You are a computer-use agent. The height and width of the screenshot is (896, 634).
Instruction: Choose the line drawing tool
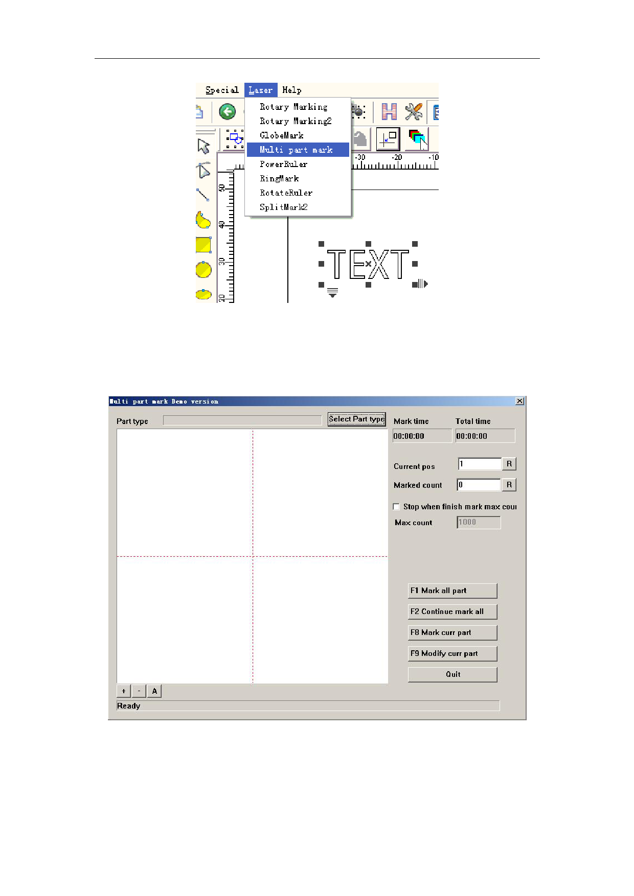pyautogui.click(x=203, y=195)
